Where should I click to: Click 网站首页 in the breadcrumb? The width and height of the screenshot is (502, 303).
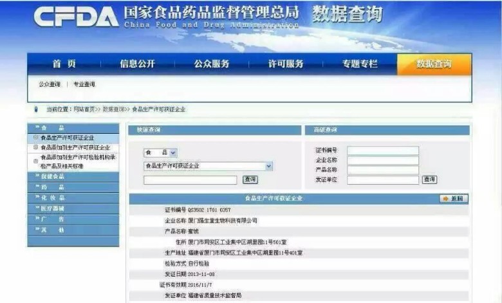click(x=84, y=109)
